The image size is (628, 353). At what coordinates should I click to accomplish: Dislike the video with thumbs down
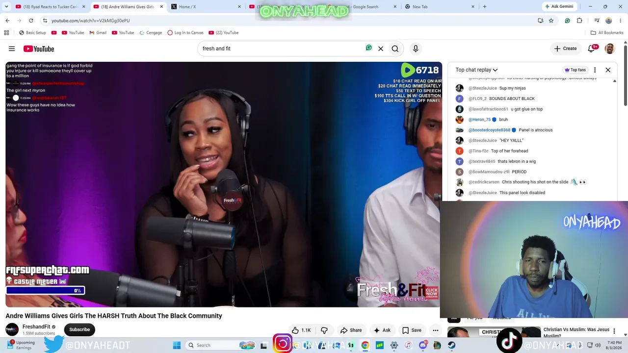tap(324, 330)
